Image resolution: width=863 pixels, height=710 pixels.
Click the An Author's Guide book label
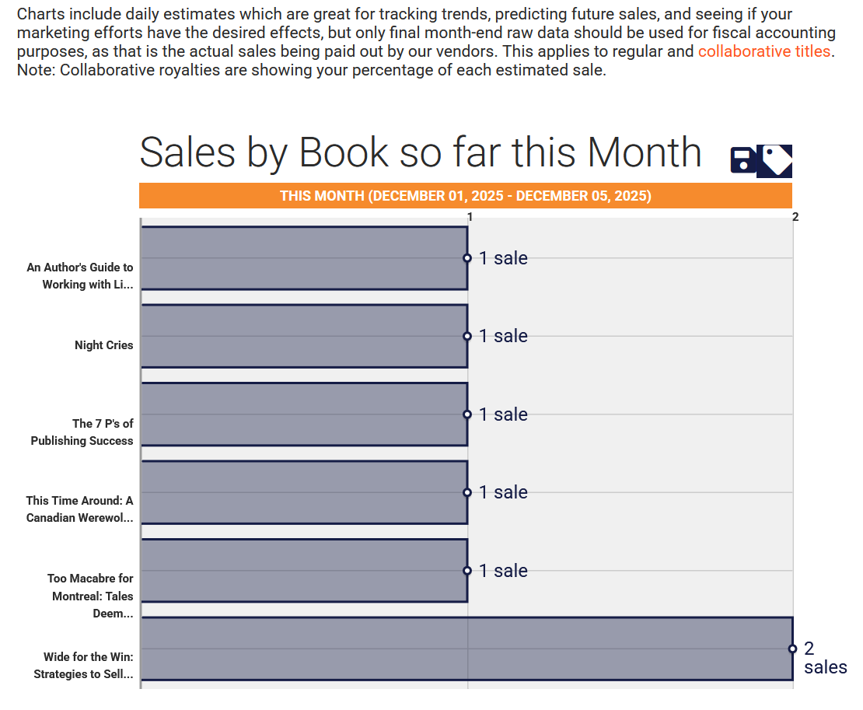click(80, 276)
